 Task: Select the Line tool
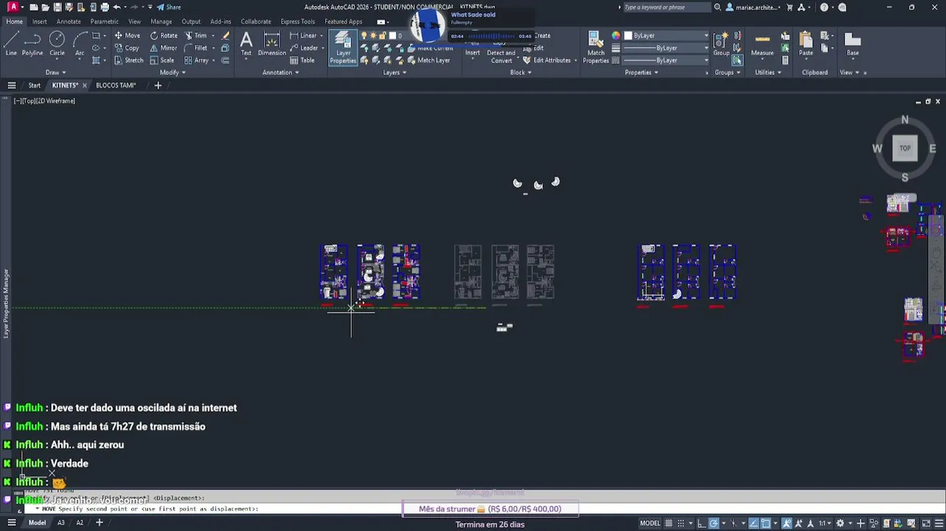point(11,44)
